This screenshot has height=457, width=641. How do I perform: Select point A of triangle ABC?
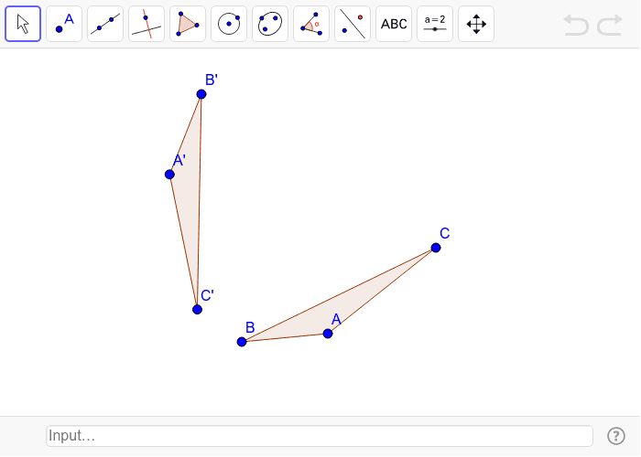coord(328,334)
